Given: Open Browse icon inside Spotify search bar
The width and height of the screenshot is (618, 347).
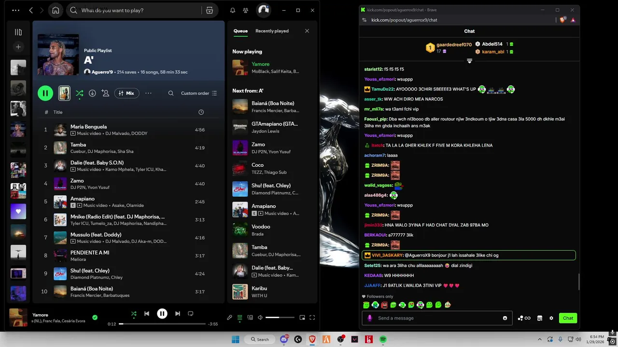Looking at the screenshot, I should coord(209,10).
